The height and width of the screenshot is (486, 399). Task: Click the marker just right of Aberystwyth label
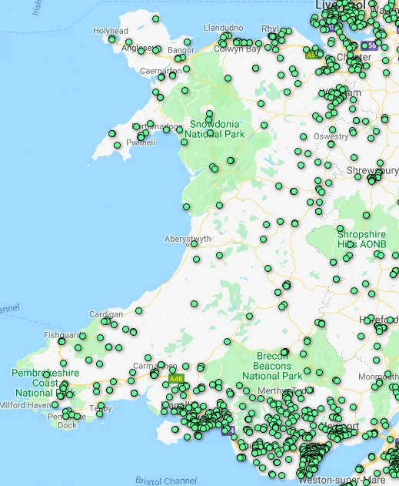tap(194, 243)
